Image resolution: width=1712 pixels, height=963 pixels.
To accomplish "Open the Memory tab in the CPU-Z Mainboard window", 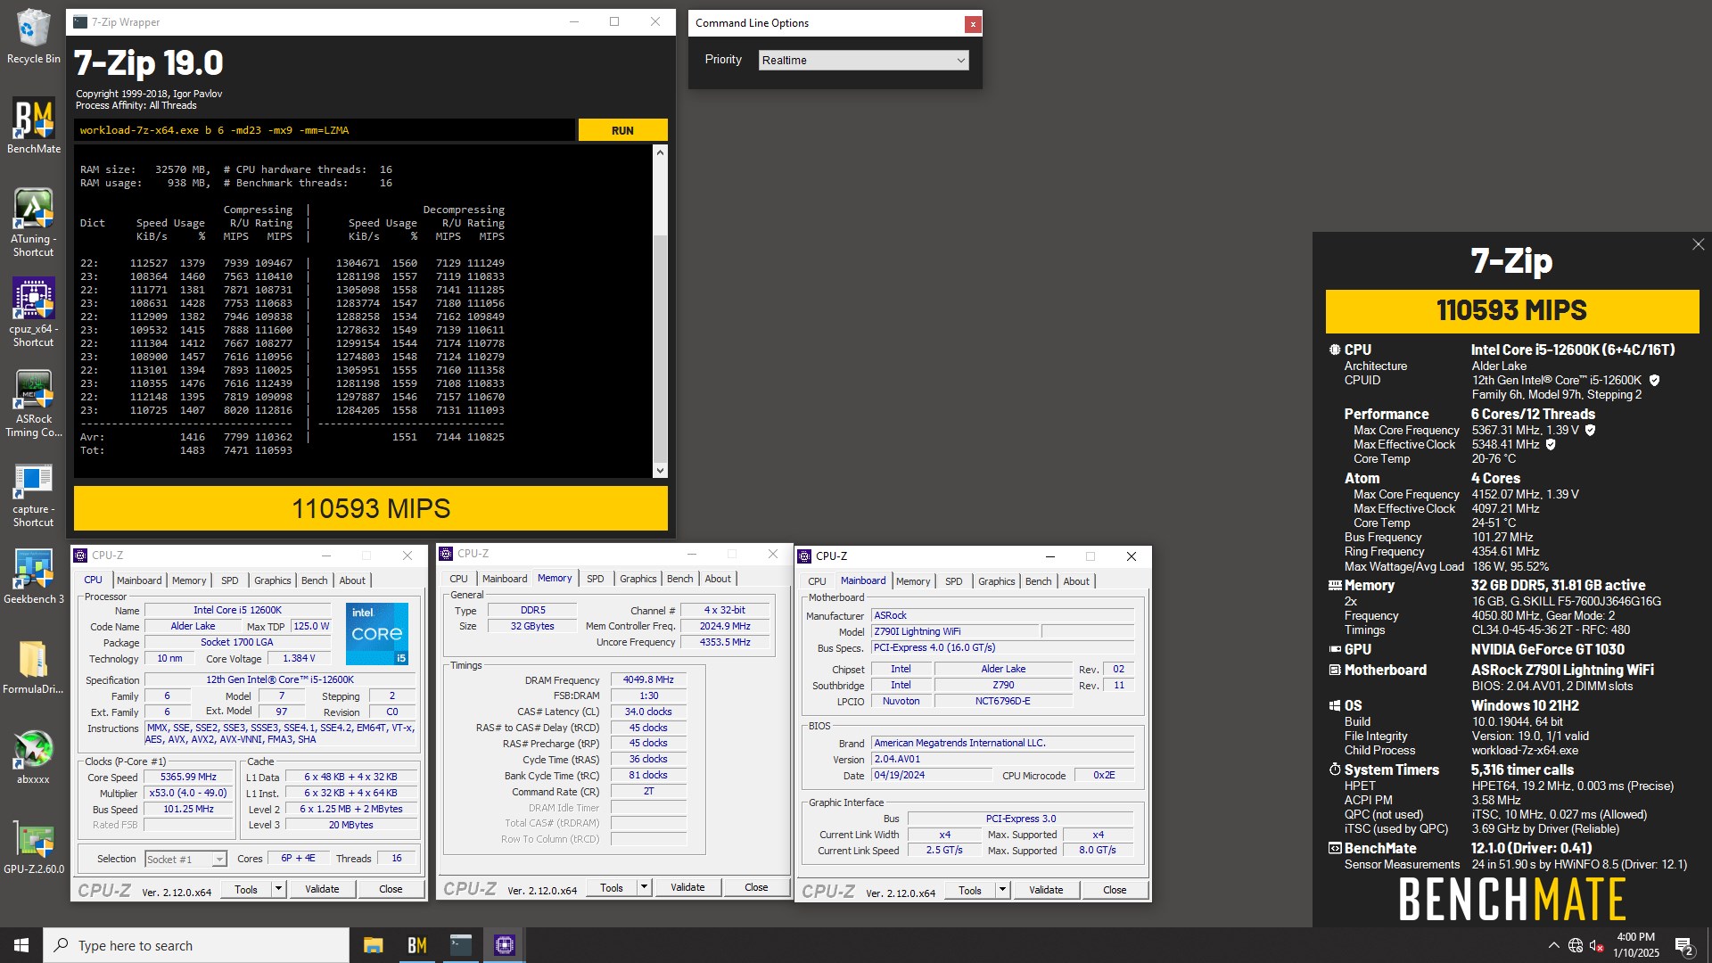I will (x=913, y=581).
